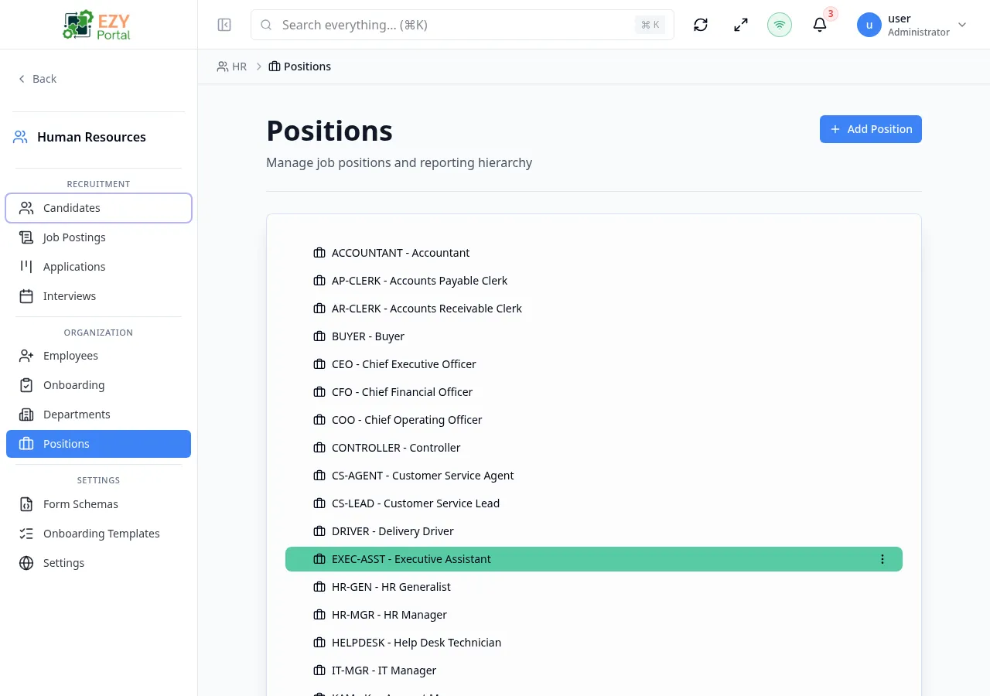The image size is (990, 696).
Task: Open notifications bell icon
Action: pos(820,25)
